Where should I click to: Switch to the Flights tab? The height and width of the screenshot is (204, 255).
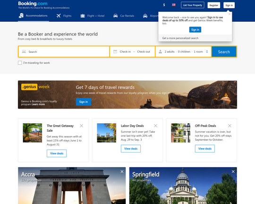pos(64,16)
